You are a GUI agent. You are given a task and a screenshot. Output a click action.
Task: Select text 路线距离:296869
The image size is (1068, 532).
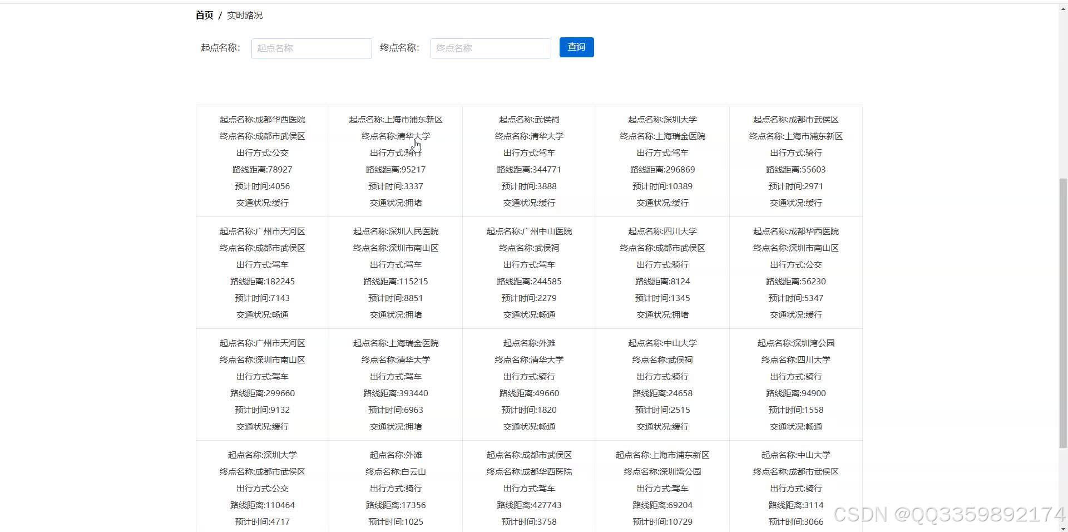[662, 170]
